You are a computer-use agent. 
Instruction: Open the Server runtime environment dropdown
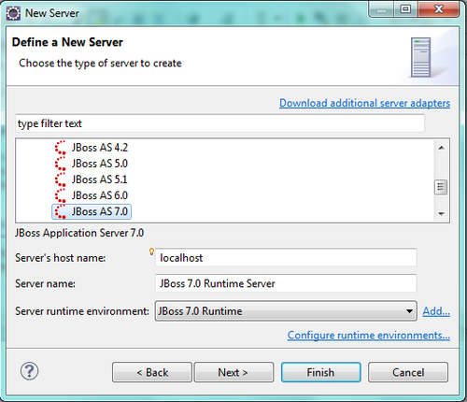pos(286,310)
